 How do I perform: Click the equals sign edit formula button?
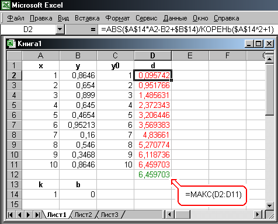(x=93, y=30)
